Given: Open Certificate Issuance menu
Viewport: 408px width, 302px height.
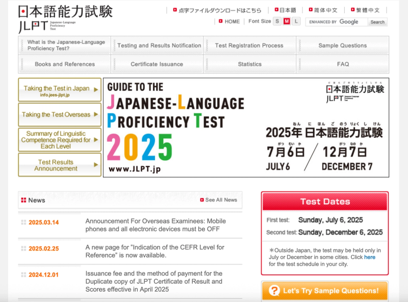Looking at the screenshot, I should (x=157, y=64).
